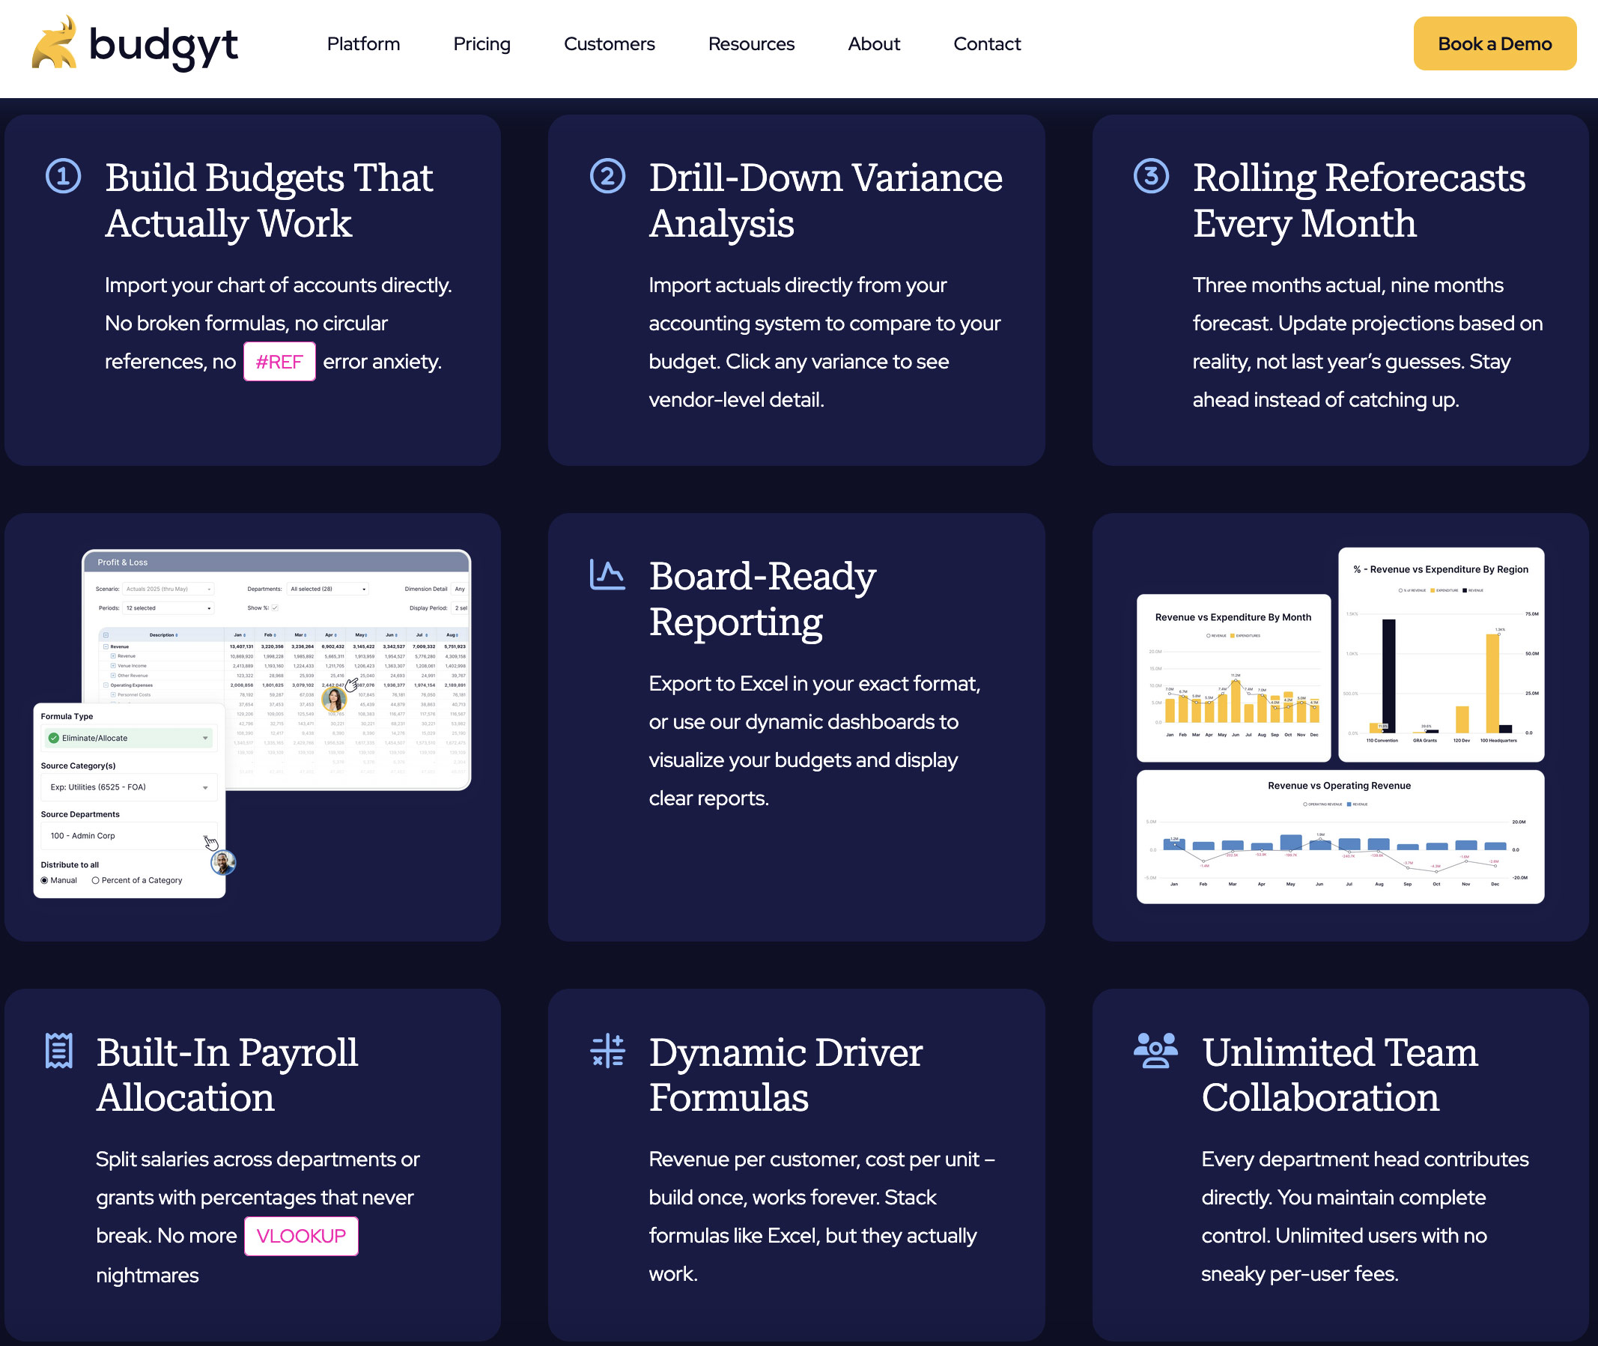Open the Platform menu item

click(x=363, y=44)
